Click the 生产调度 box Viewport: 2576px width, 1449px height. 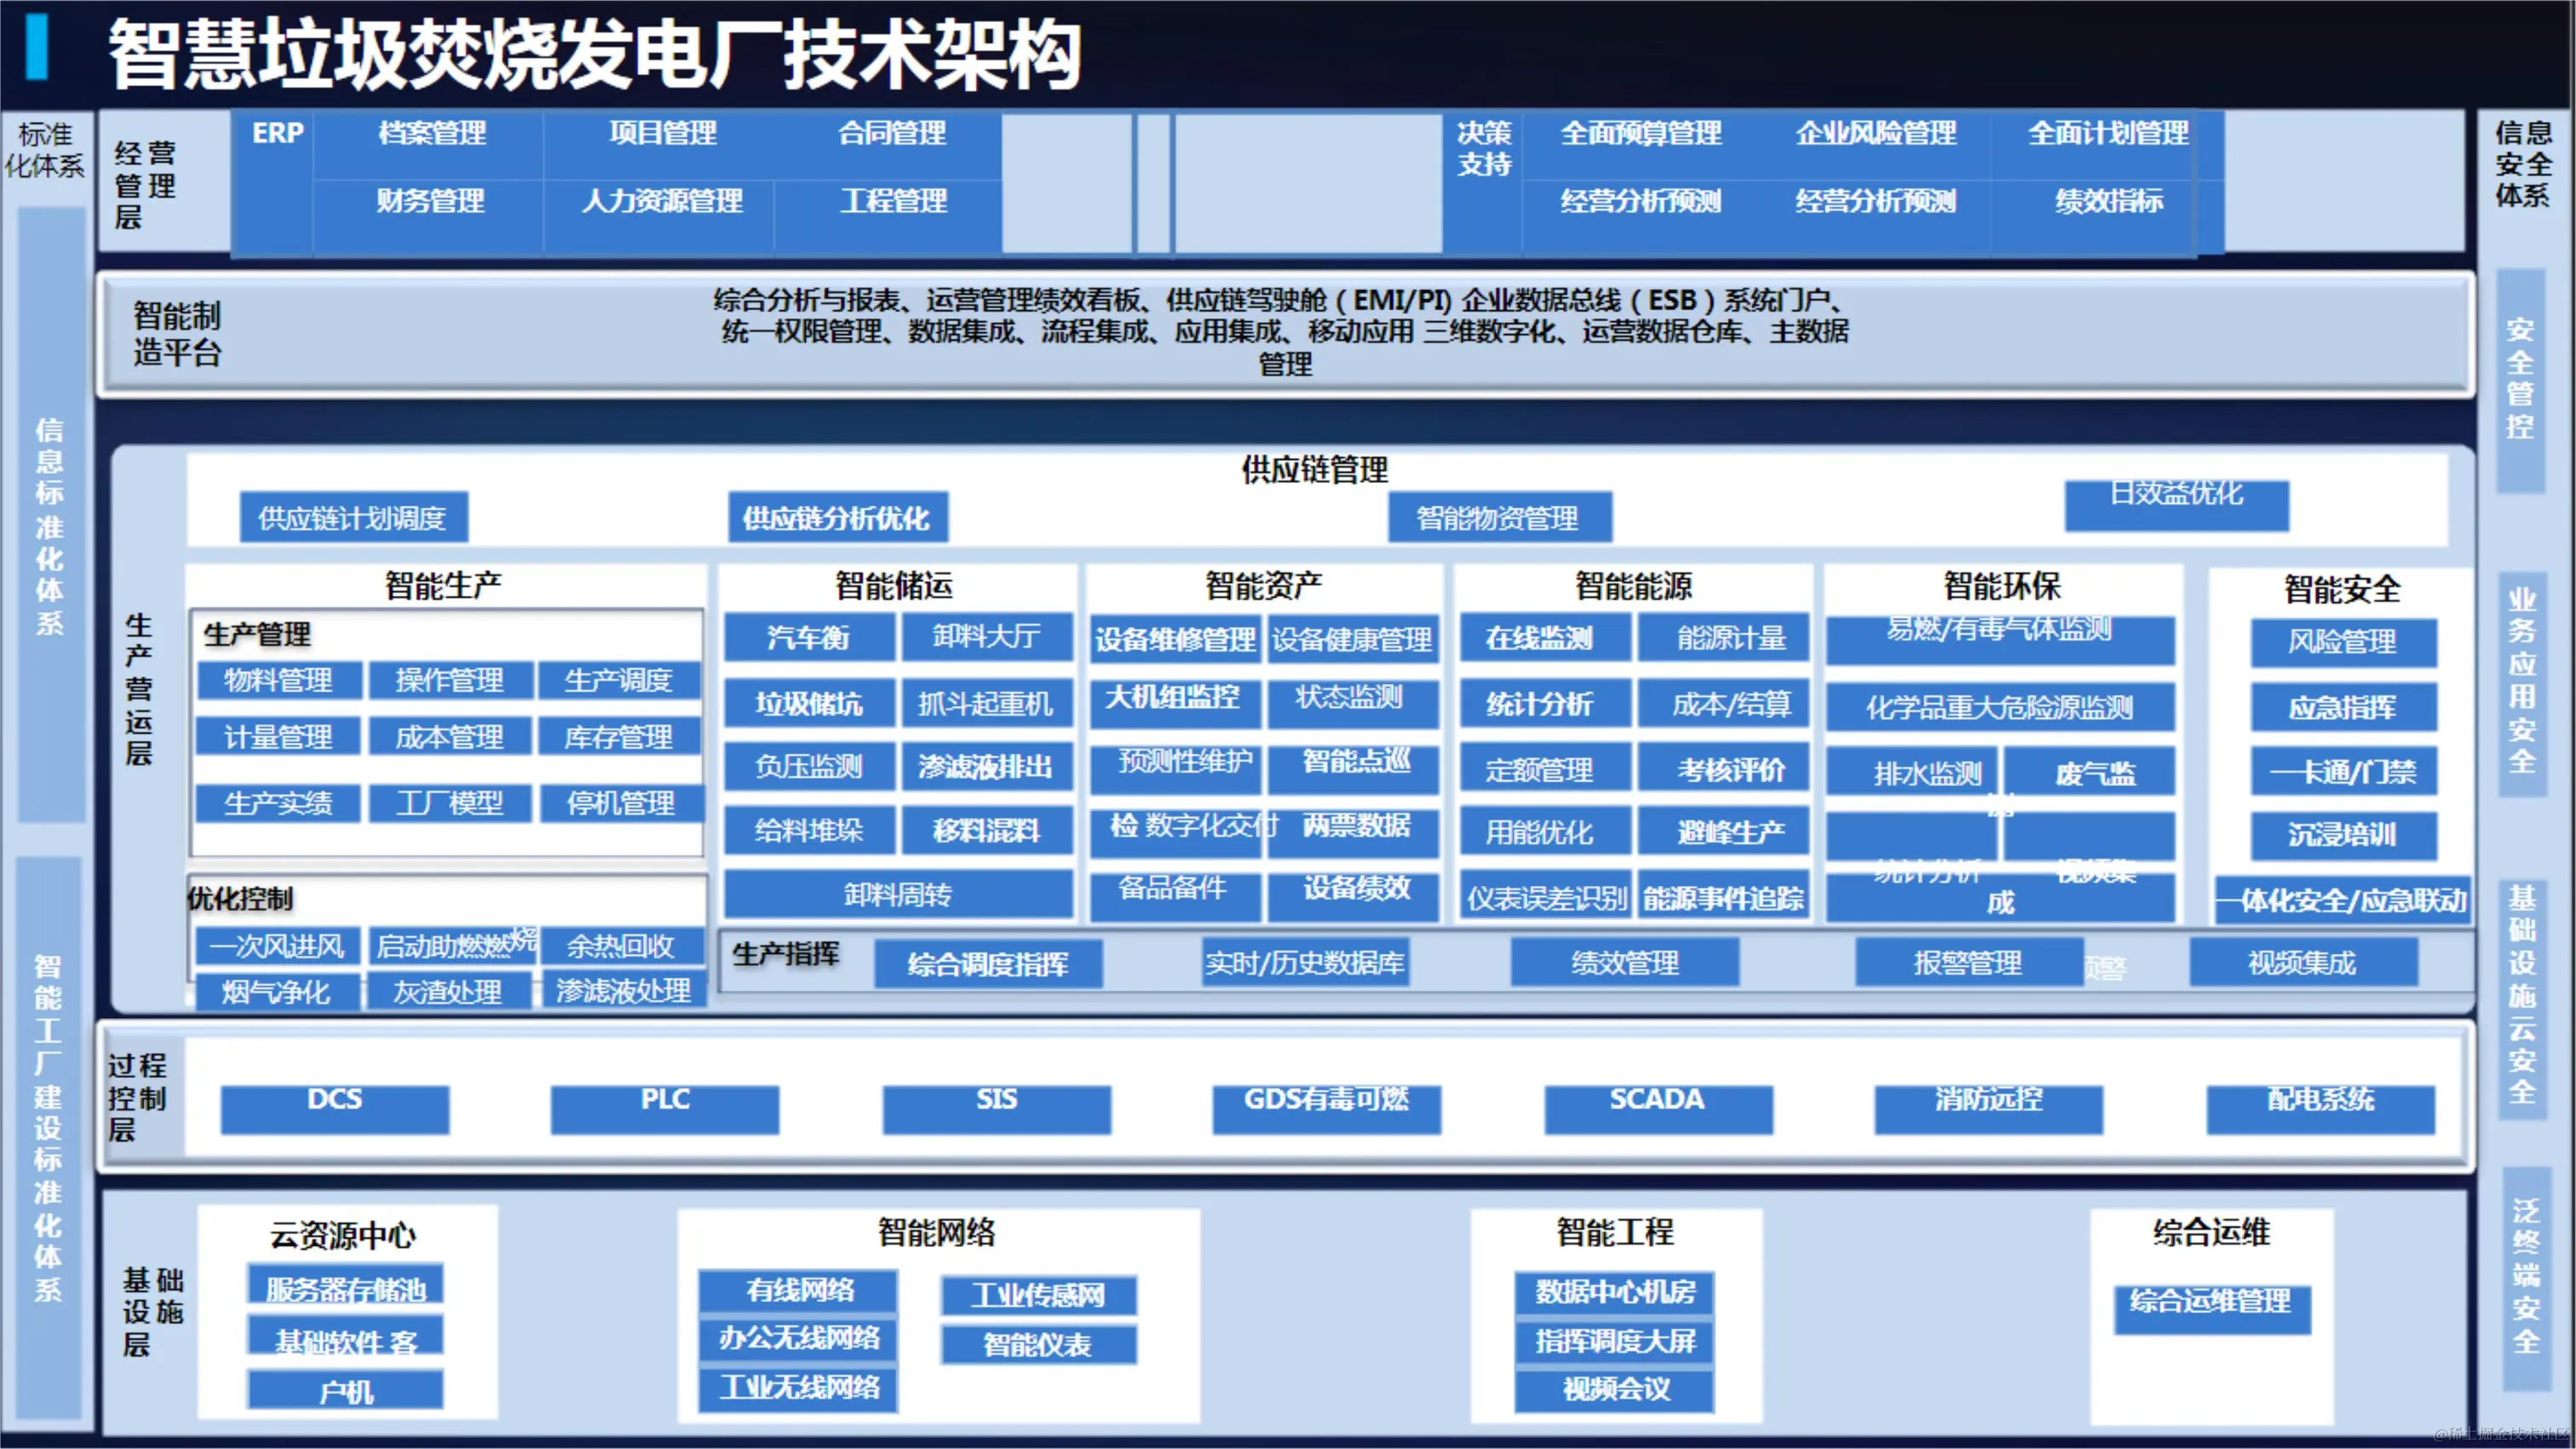tap(619, 680)
